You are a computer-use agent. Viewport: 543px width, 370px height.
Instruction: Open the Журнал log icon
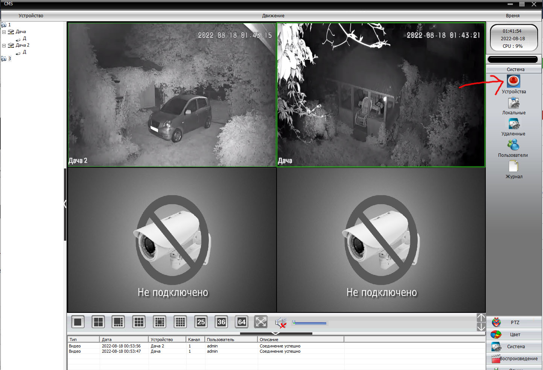(513, 167)
